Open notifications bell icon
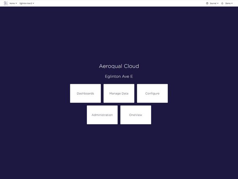 pos(222,3)
